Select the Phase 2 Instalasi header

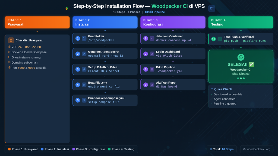click(105, 22)
